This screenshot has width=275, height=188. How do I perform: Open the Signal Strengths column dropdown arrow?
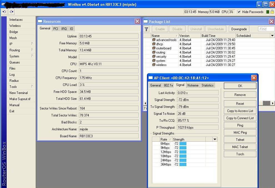(x=215, y=139)
